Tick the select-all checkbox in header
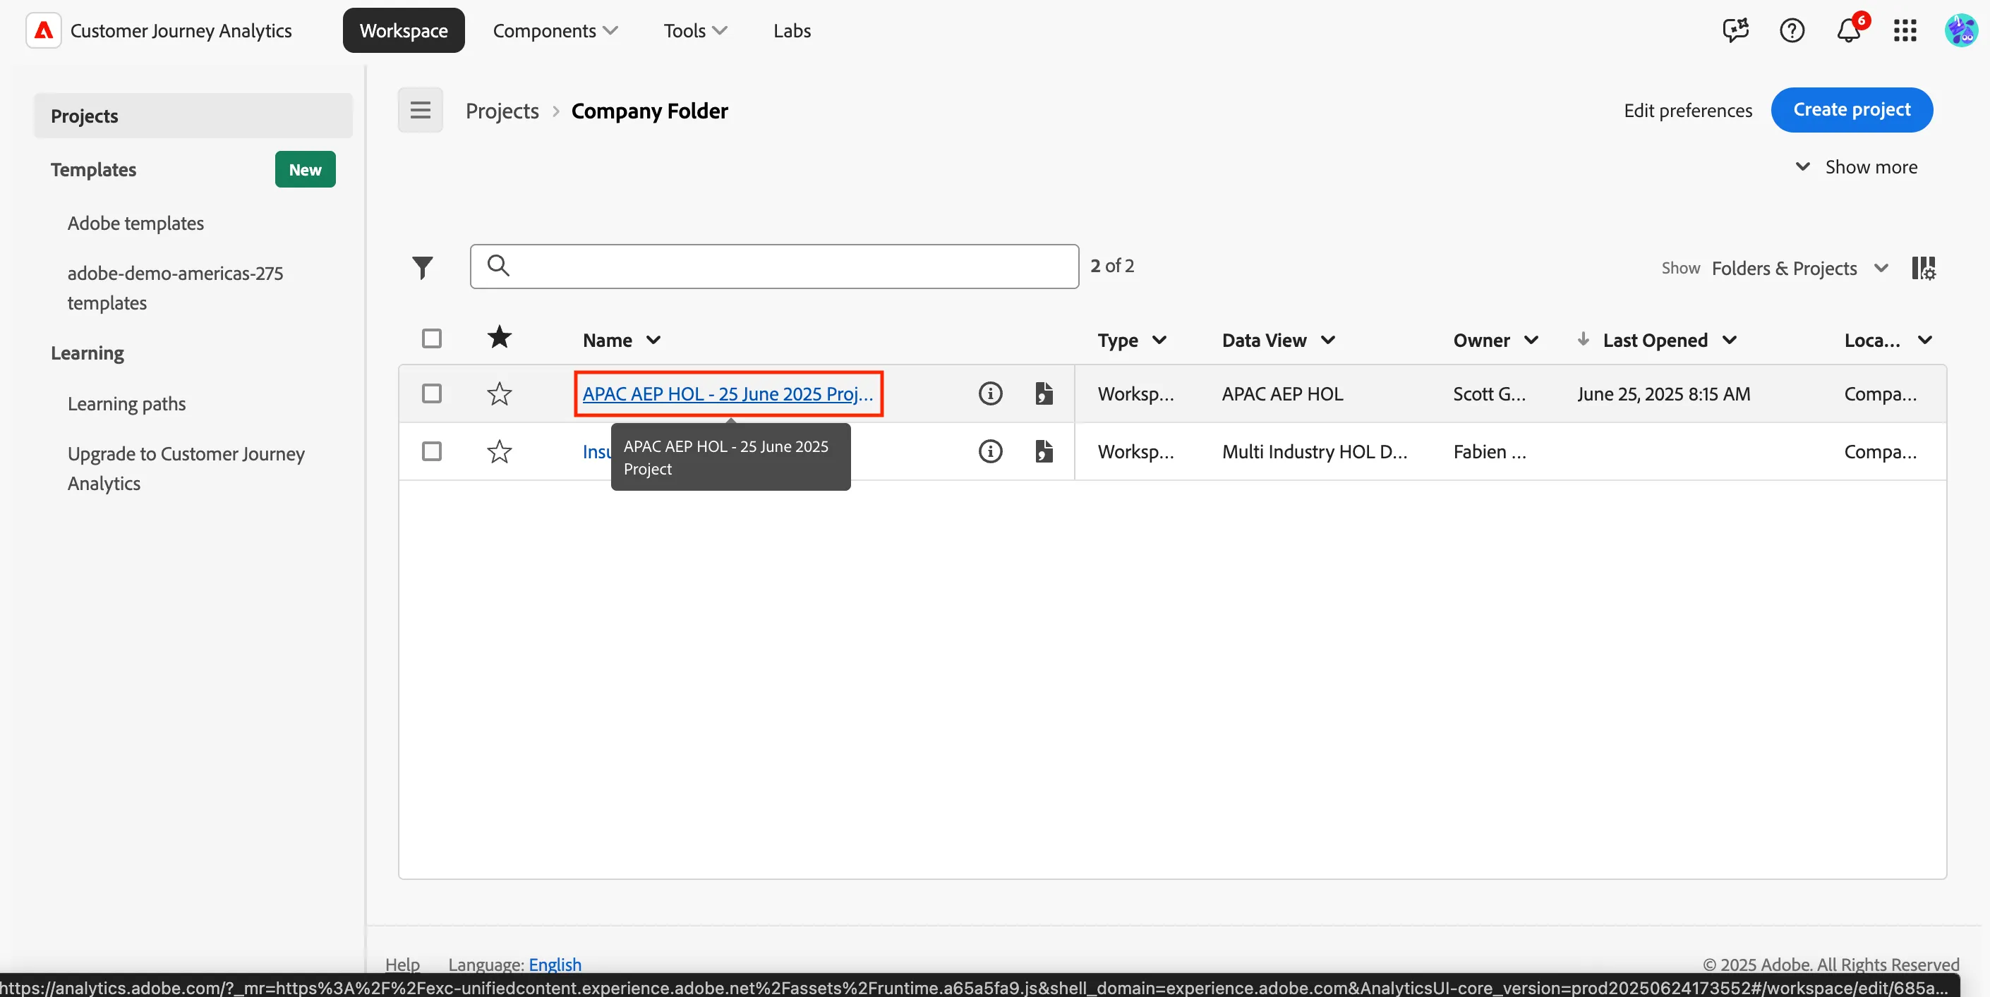 point(432,338)
